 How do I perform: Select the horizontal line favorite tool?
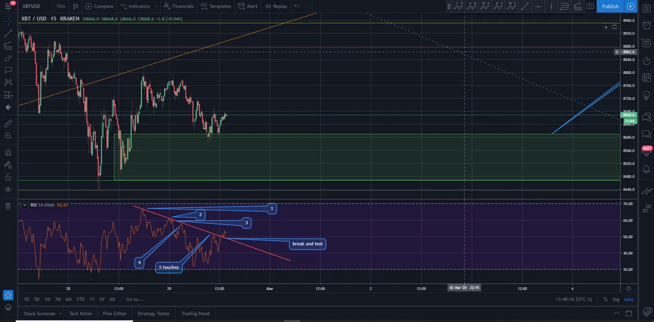[x=538, y=6]
